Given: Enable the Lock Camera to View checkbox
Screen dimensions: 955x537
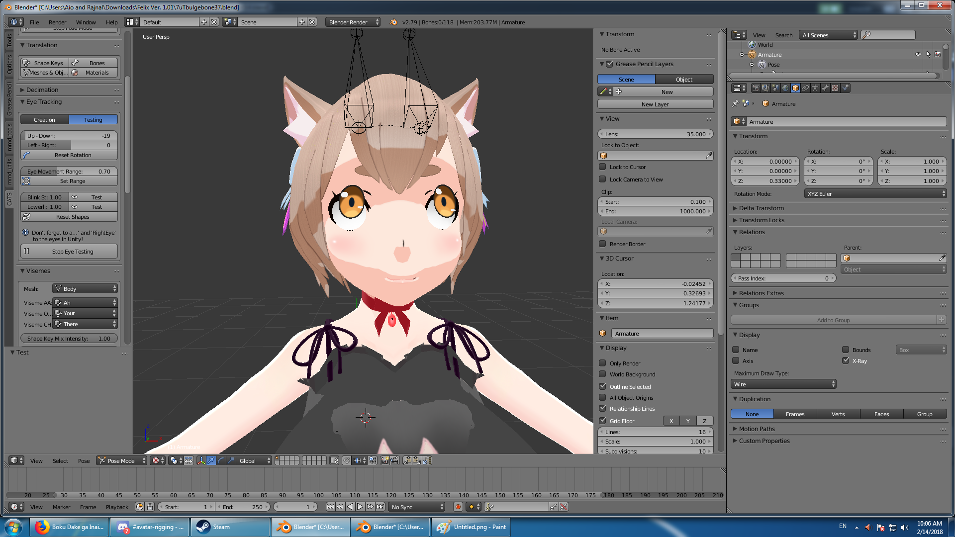Looking at the screenshot, I should coord(602,179).
